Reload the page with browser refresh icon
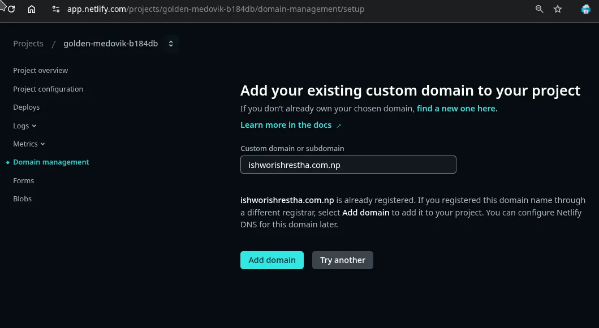Screen dimensions: 599x328 click(11, 9)
